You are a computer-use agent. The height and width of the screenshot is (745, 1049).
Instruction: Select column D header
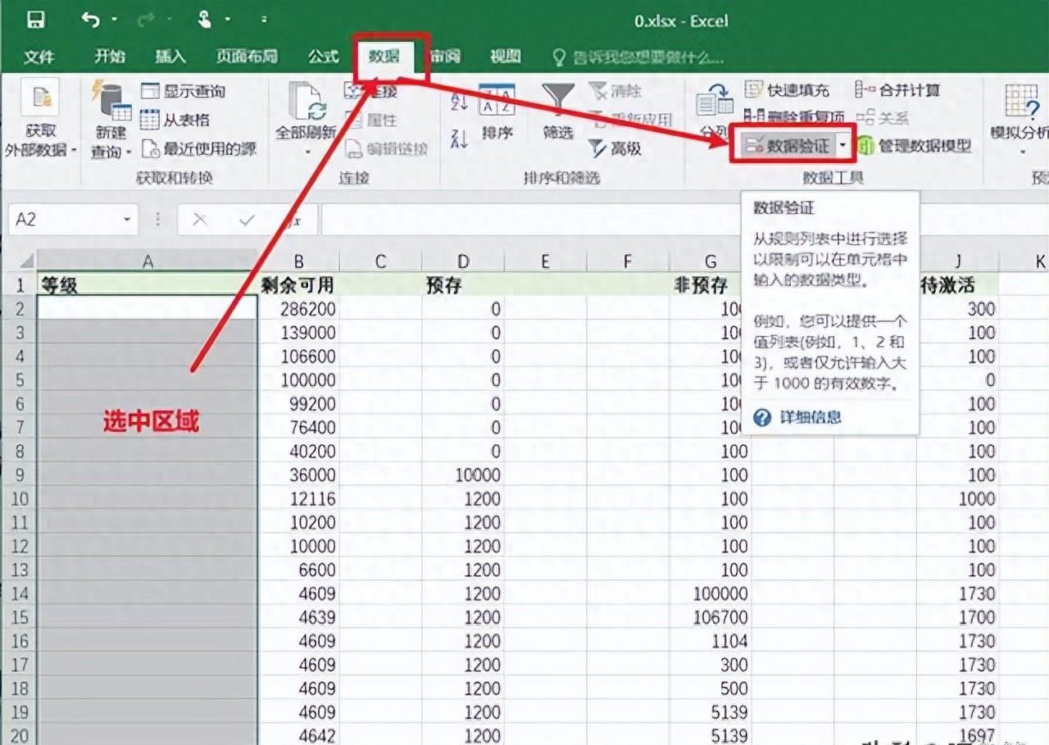click(x=463, y=261)
